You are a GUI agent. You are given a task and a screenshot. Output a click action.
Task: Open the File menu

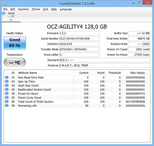click(x=5, y=9)
